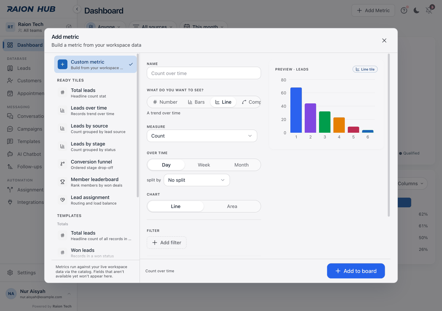Open notifications bell icon
The image size is (442, 311).
429,11
